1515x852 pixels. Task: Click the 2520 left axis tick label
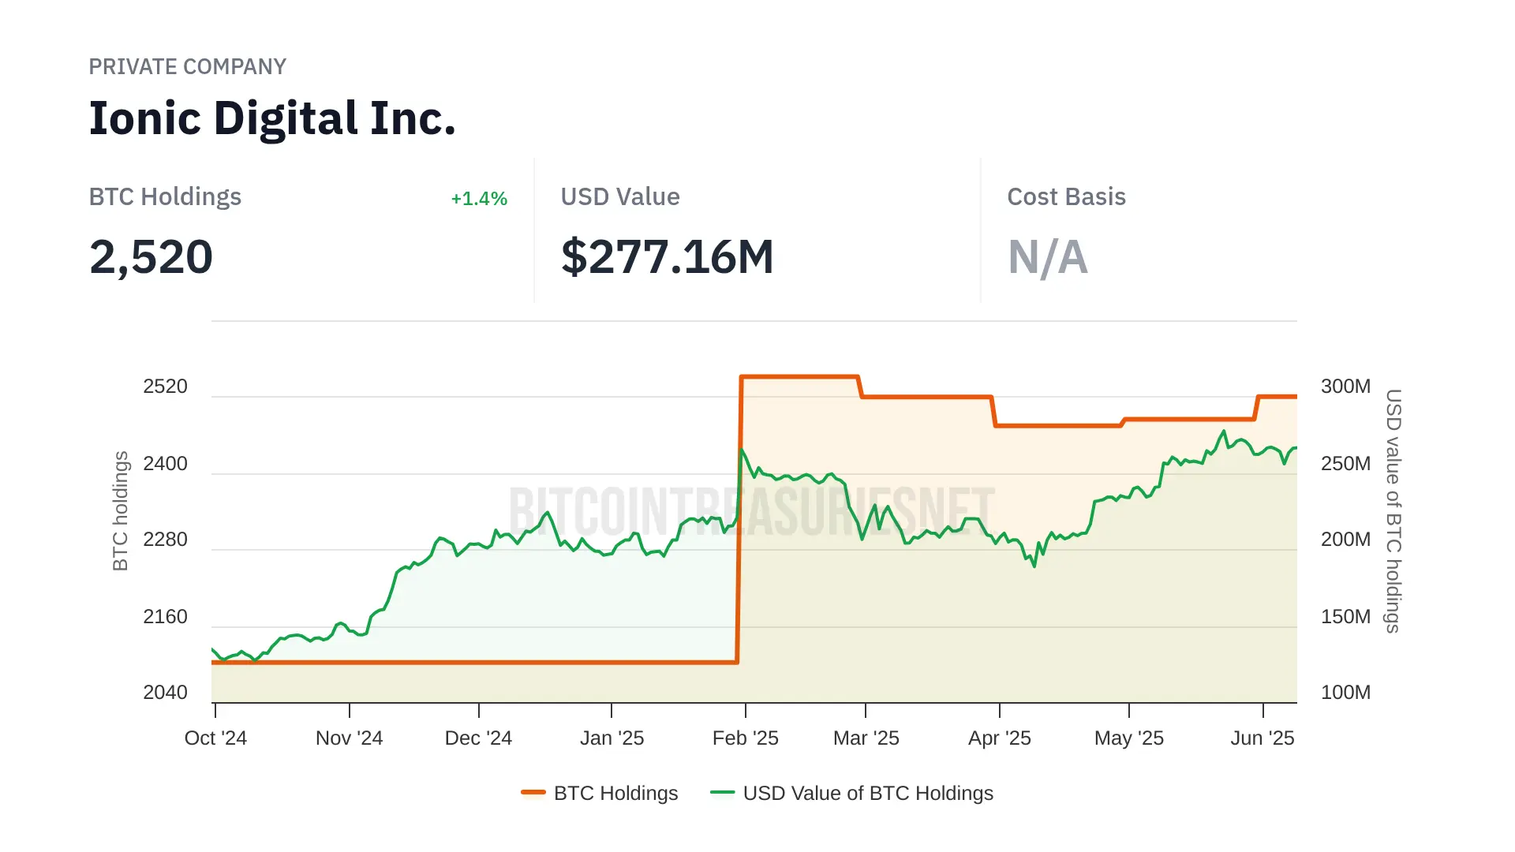point(165,387)
